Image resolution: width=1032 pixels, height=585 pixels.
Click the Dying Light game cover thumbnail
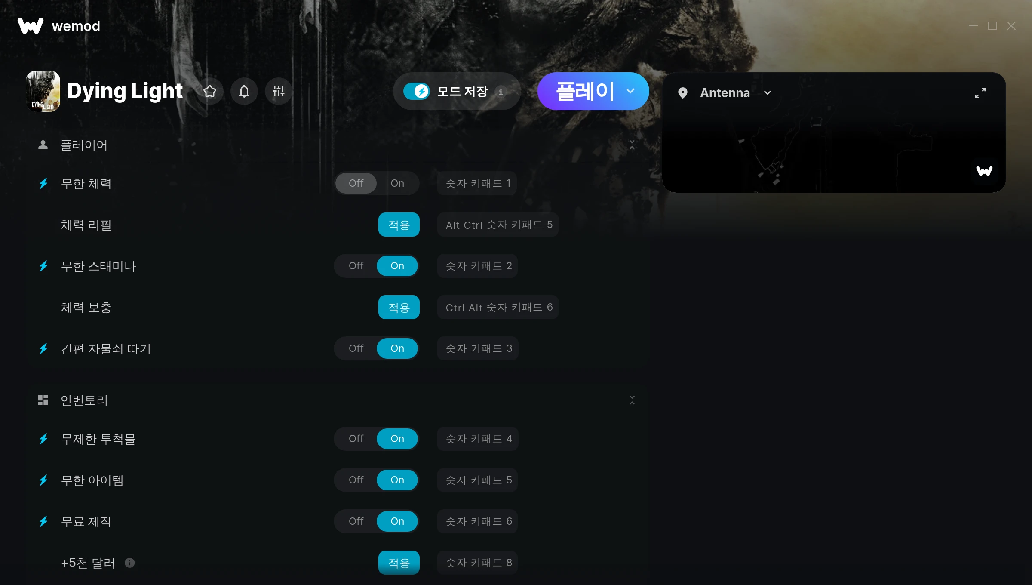pyautogui.click(x=43, y=91)
